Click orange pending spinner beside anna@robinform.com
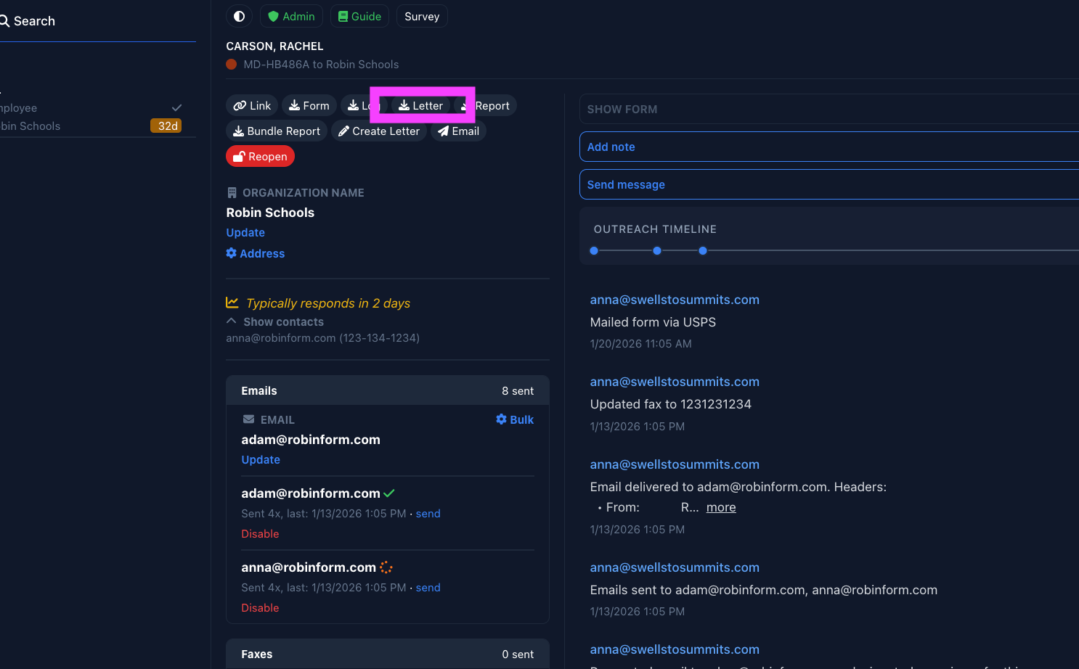 click(x=386, y=567)
